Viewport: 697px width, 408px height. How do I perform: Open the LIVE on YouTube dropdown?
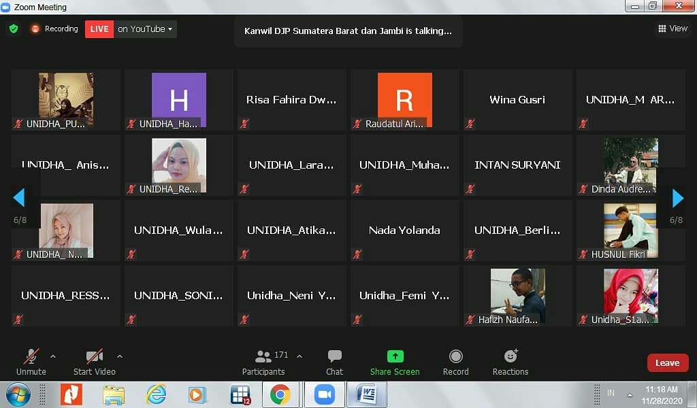pyautogui.click(x=145, y=29)
